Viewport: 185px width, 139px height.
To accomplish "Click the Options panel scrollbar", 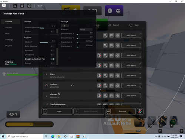I will tap(57, 57).
